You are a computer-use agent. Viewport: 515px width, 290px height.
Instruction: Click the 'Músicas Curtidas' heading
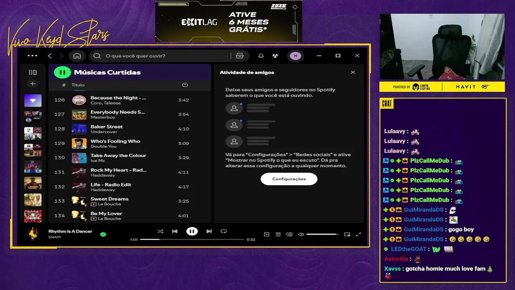point(107,72)
